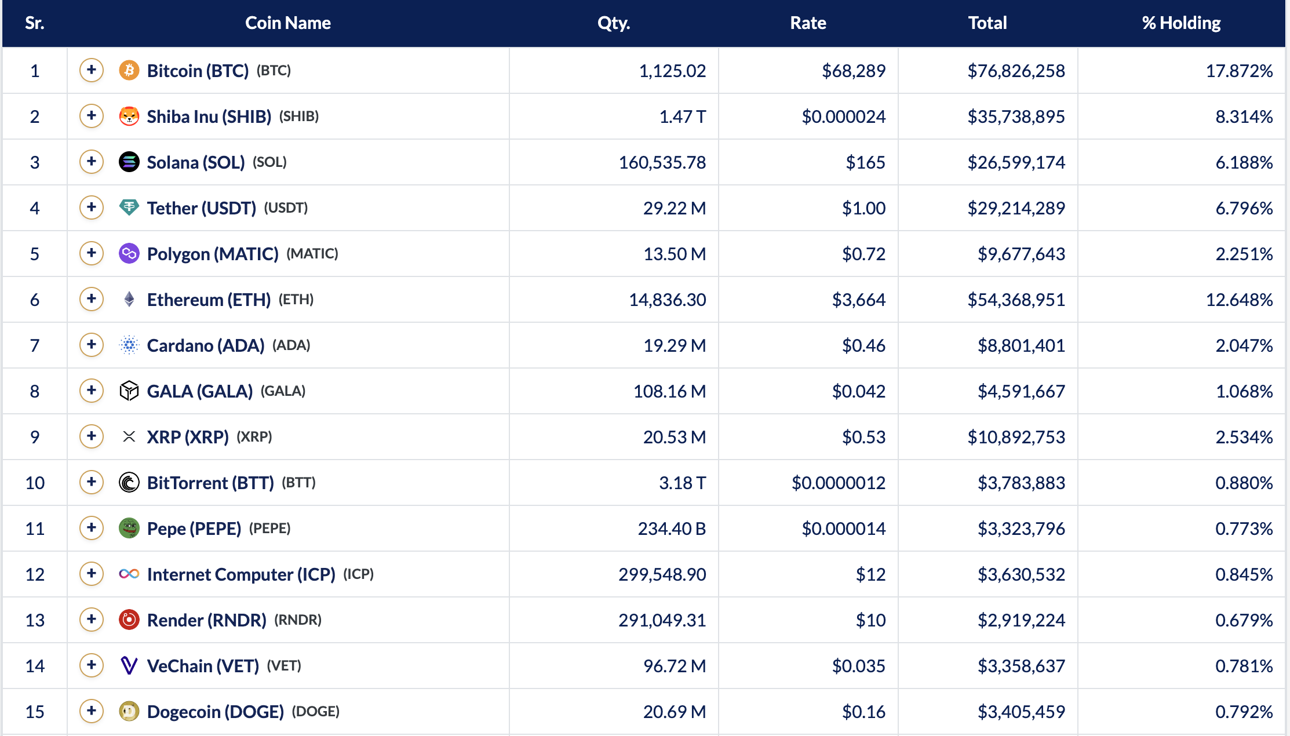Expand the Cardano row details

(x=92, y=345)
